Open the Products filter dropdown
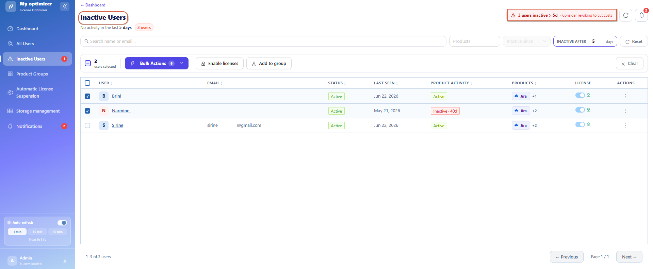 [x=474, y=41]
